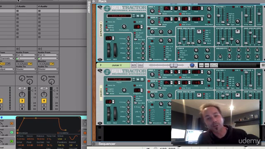The image size is (265, 149).
Task: Click the Noise Color knob on the top Subtractor
Action: pos(161,31)
